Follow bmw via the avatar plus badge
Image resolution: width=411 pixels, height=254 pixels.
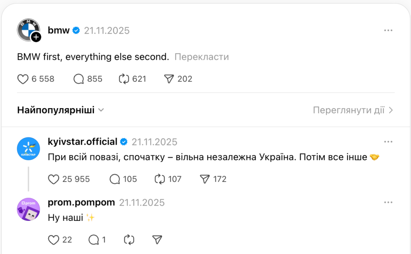pos(36,37)
